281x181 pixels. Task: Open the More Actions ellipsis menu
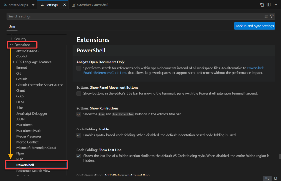[275, 5]
